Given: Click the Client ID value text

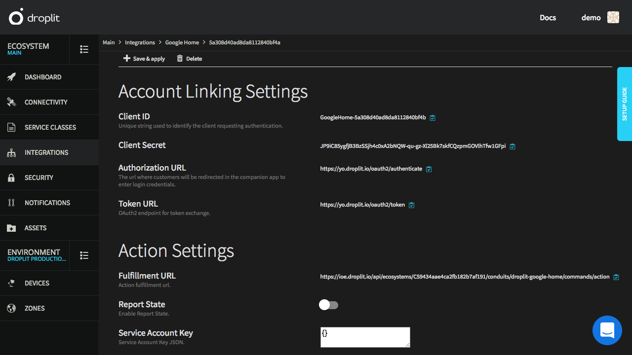Looking at the screenshot, I should tap(373, 118).
